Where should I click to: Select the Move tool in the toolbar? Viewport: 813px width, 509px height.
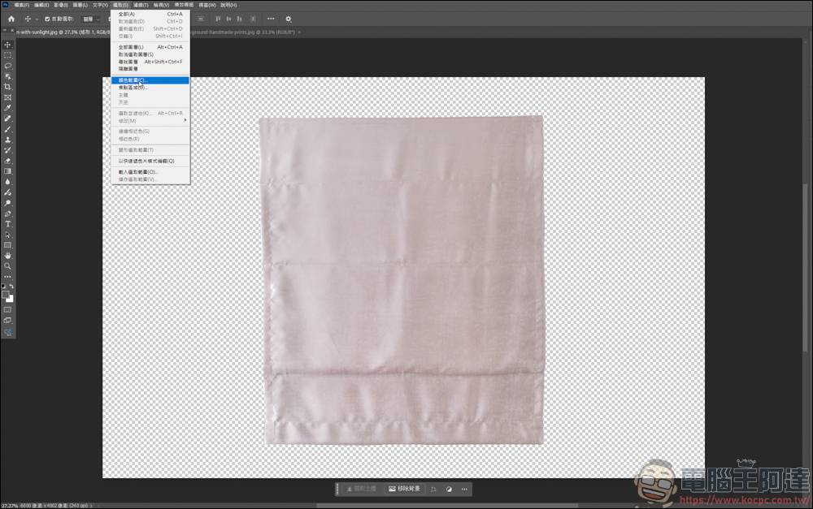(7, 44)
